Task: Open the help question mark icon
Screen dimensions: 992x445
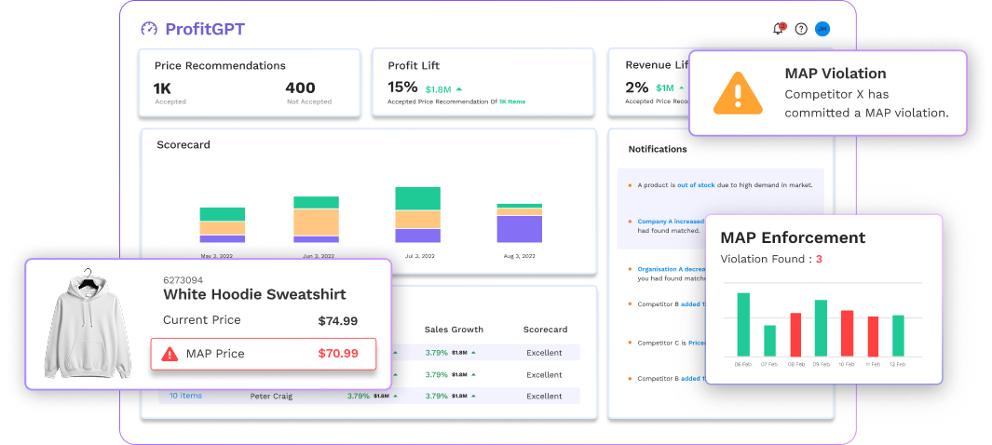Action: (801, 29)
